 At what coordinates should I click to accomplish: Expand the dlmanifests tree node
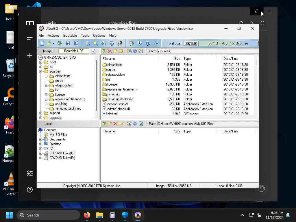[46, 76]
